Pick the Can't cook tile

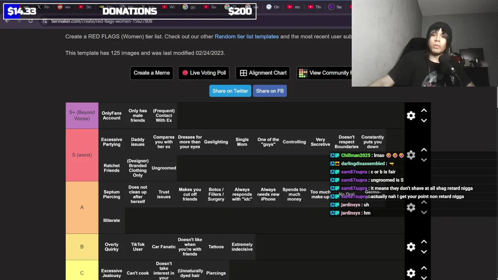point(138,271)
